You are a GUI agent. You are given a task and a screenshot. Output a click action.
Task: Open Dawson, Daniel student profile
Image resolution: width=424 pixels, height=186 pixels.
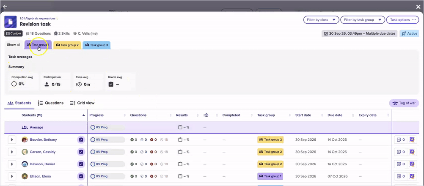[x=43, y=164]
